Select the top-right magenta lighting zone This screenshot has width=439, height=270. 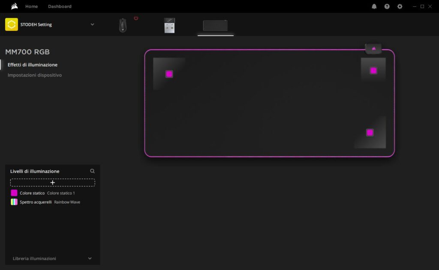373,70
